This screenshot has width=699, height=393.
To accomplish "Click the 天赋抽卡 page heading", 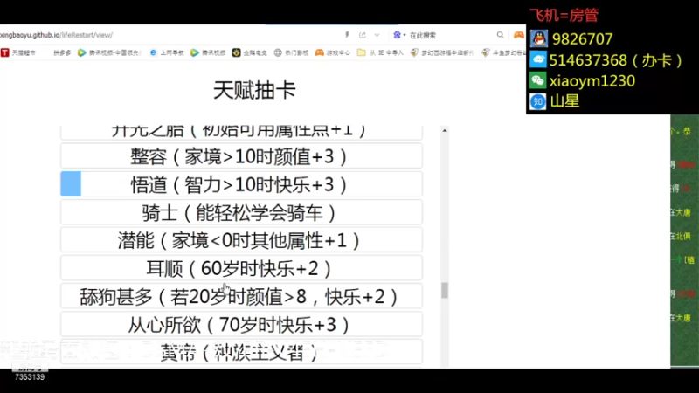I will (x=254, y=91).
